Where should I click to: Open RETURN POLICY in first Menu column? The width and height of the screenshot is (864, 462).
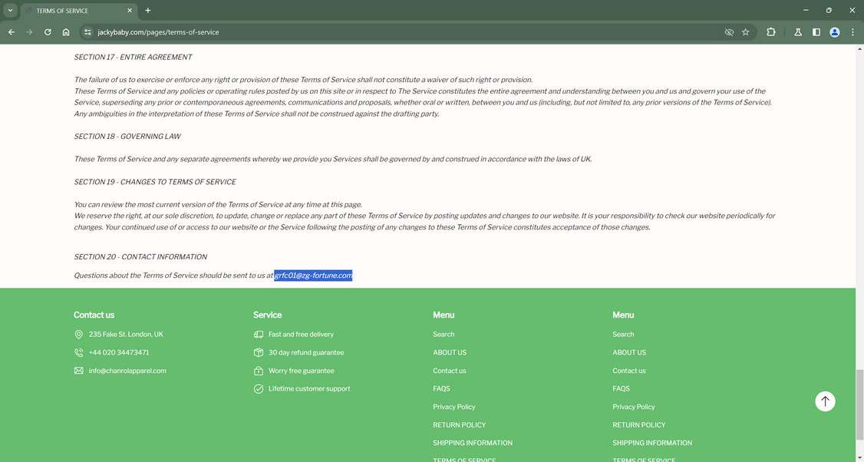tap(460, 425)
